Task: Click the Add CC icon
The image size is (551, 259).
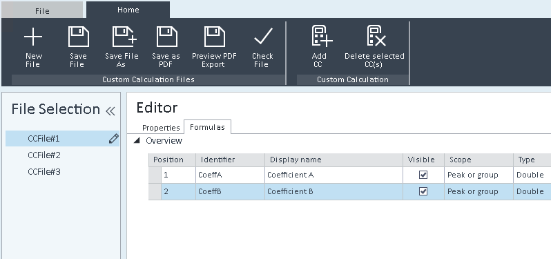Action: pyautogui.click(x=322, y=36)
